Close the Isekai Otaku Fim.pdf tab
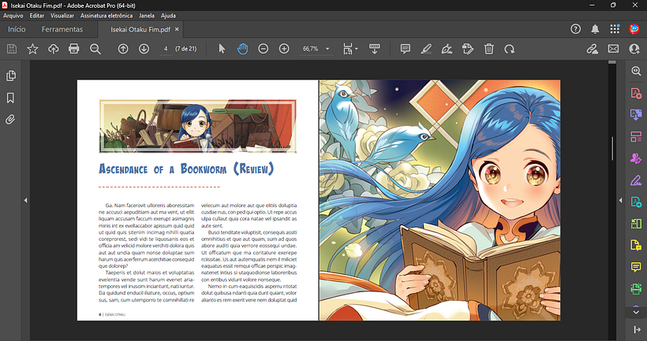This screenshot has width=647, height=341. pos(177,29)
